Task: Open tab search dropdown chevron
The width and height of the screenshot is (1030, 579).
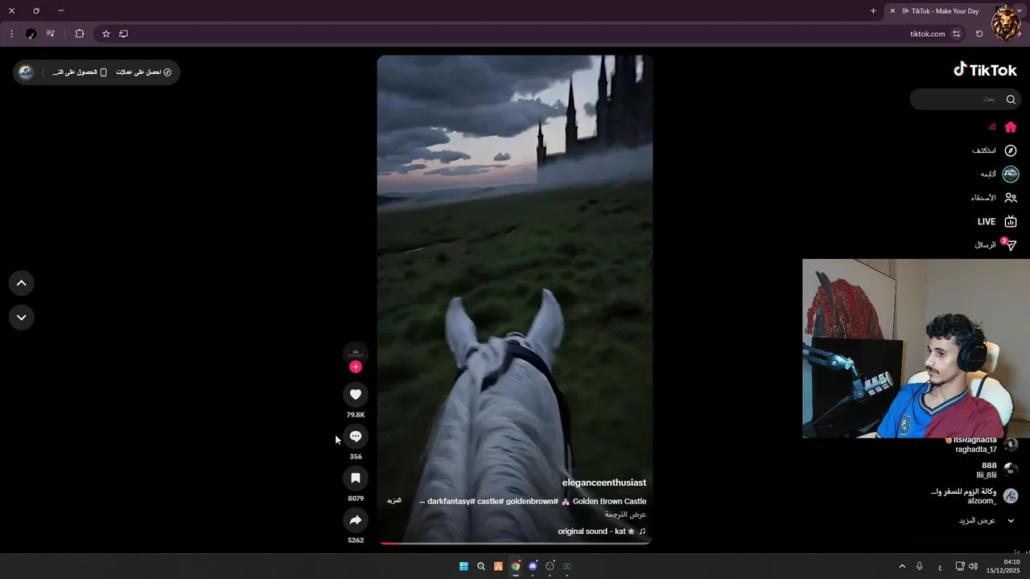Action: tap(1020, 10)
